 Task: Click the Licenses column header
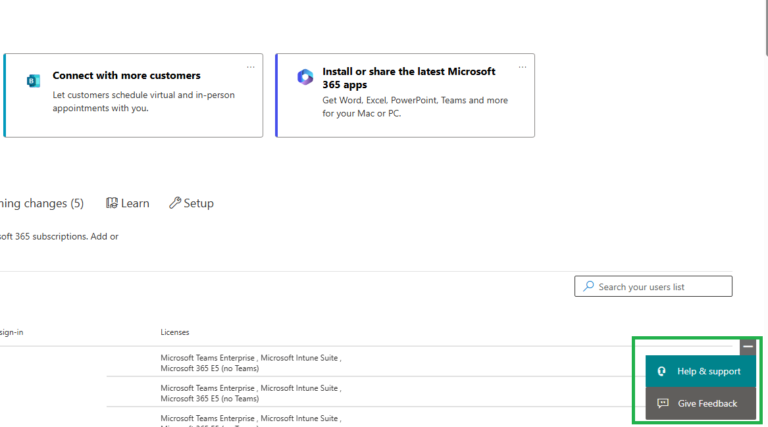(x=175, y=332)
